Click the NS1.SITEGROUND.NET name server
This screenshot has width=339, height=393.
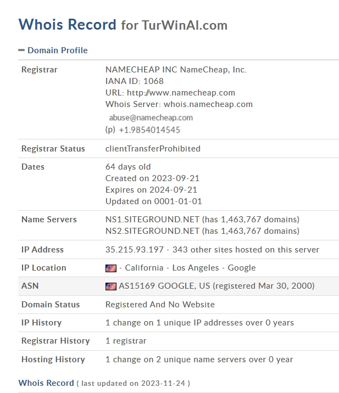coord(152,220)
